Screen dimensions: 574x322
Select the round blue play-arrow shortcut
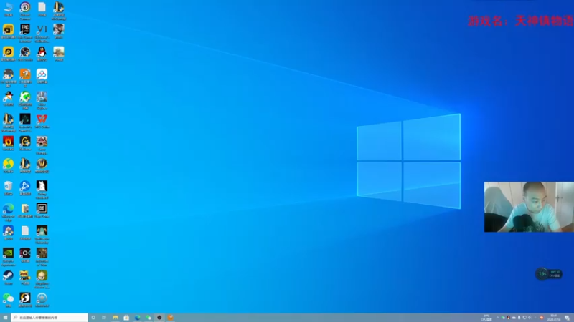(x=25, y=187)
